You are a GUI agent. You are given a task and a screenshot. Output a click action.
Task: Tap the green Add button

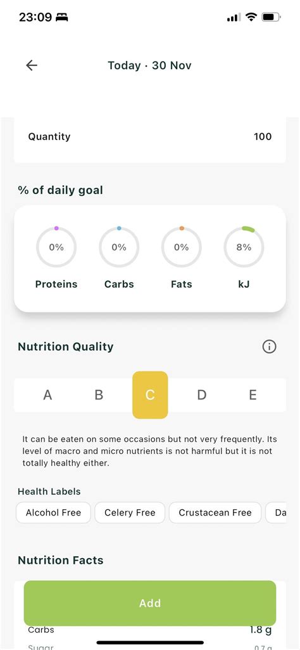tap(150, 603)
